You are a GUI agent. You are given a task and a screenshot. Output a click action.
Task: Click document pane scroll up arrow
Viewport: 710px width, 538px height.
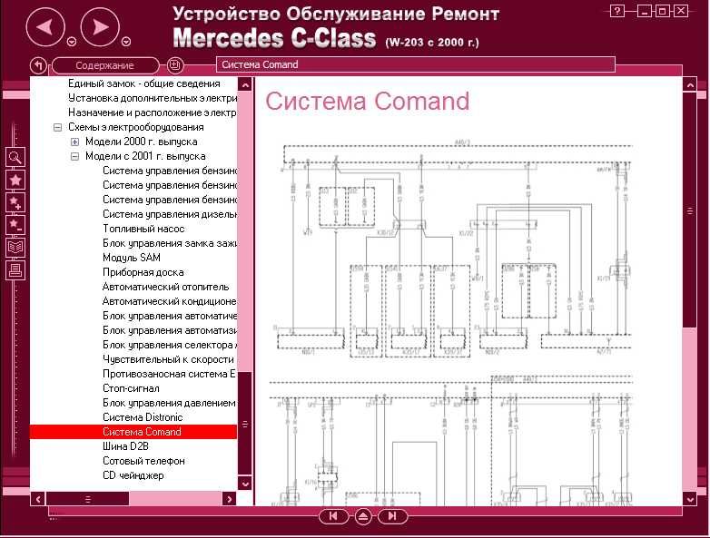click(690, 84)
